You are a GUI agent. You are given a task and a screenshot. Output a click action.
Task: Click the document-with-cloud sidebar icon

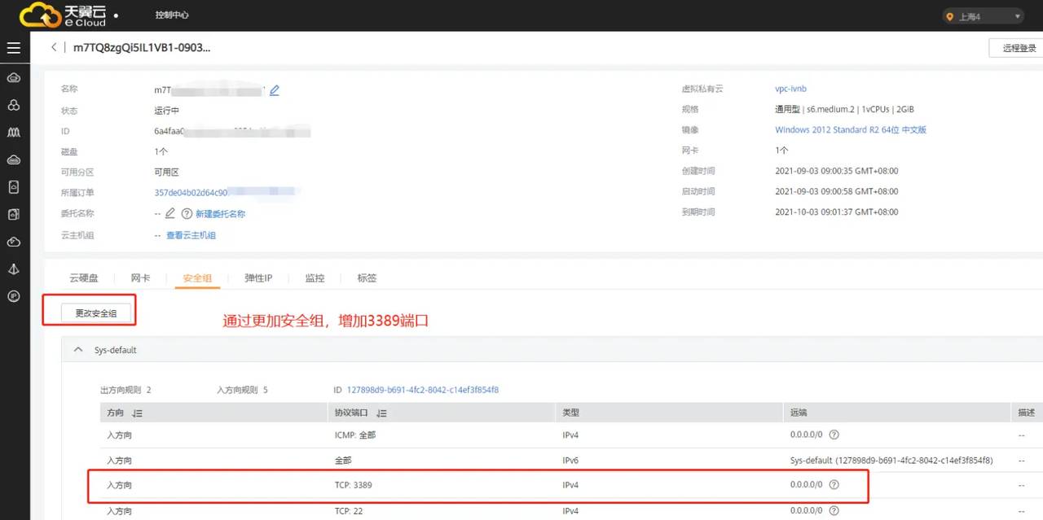pyautogui.click(x=13, y=187)
